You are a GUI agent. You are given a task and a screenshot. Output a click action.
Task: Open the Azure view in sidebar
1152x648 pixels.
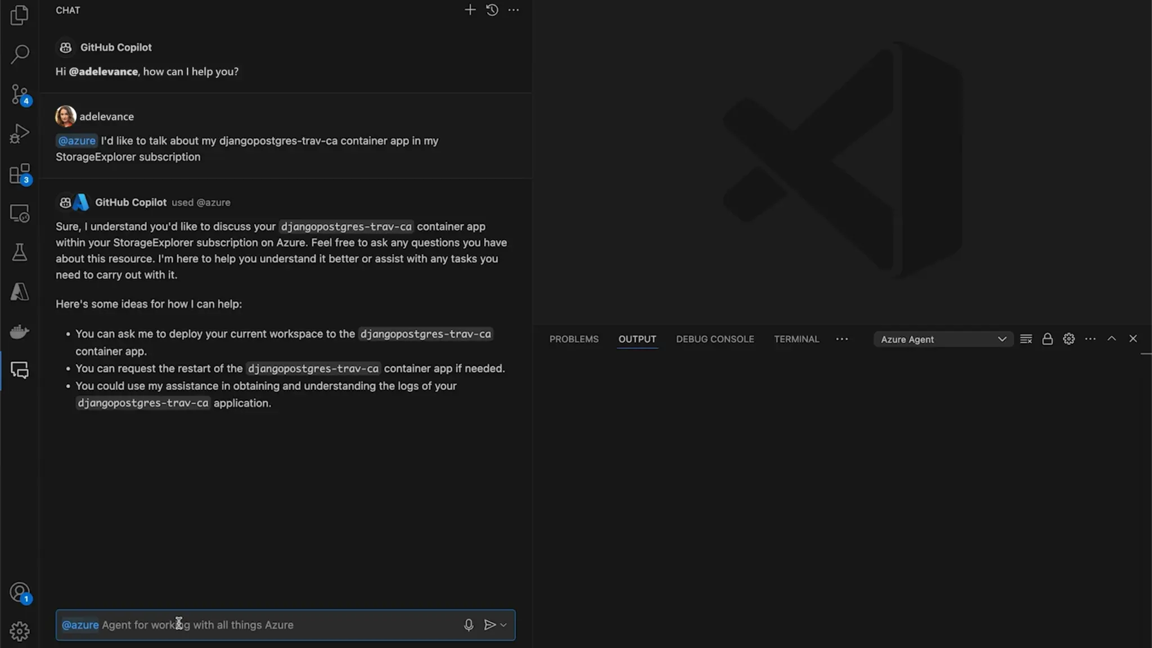(x=20, y=292)
